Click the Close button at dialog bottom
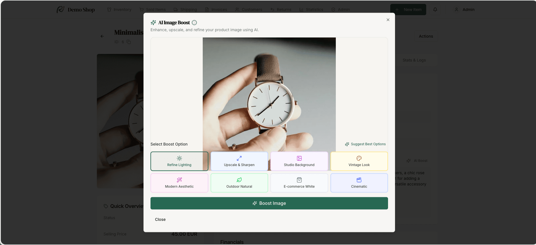536x245 pixels. pos(160,219)
